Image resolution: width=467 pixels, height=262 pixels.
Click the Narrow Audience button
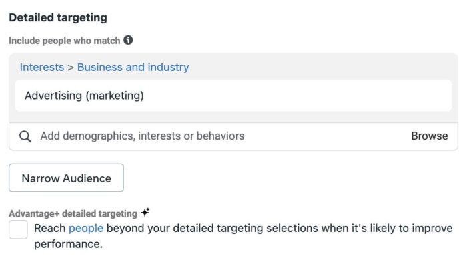(67, 178)
